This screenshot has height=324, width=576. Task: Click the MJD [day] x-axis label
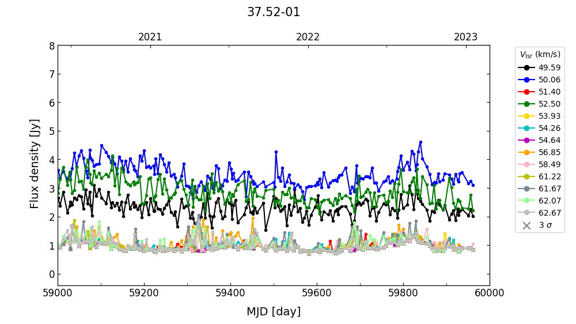[x=274, y=312]
